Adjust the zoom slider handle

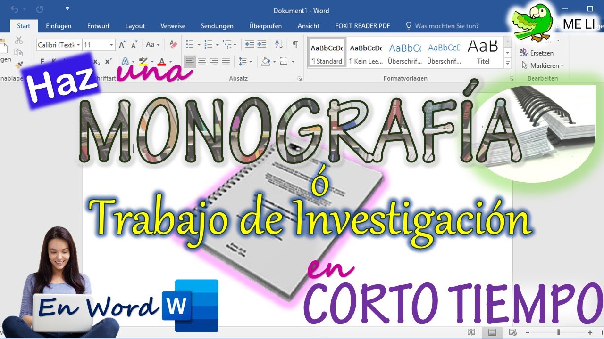pyautogui.click(x=558, y=332)
